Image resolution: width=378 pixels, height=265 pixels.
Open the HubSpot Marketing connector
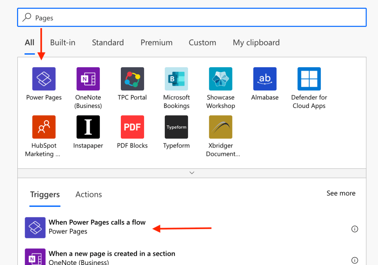(44, 127)
